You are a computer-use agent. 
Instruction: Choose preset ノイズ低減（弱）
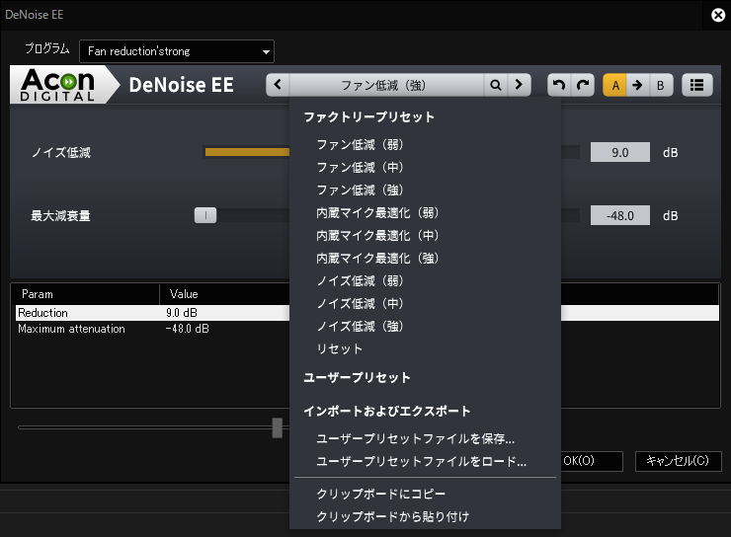pos(360,281)
